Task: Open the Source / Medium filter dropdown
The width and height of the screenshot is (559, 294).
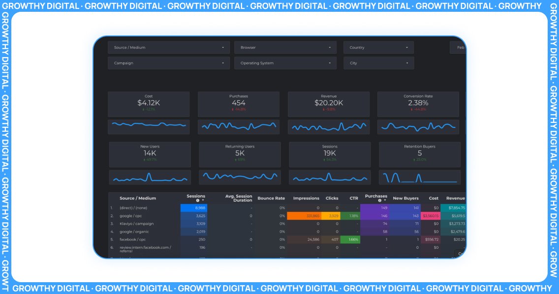Action: [169, 48]
